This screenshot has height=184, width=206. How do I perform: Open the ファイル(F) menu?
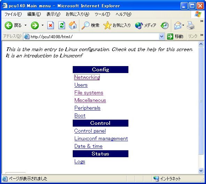(13, 14)
